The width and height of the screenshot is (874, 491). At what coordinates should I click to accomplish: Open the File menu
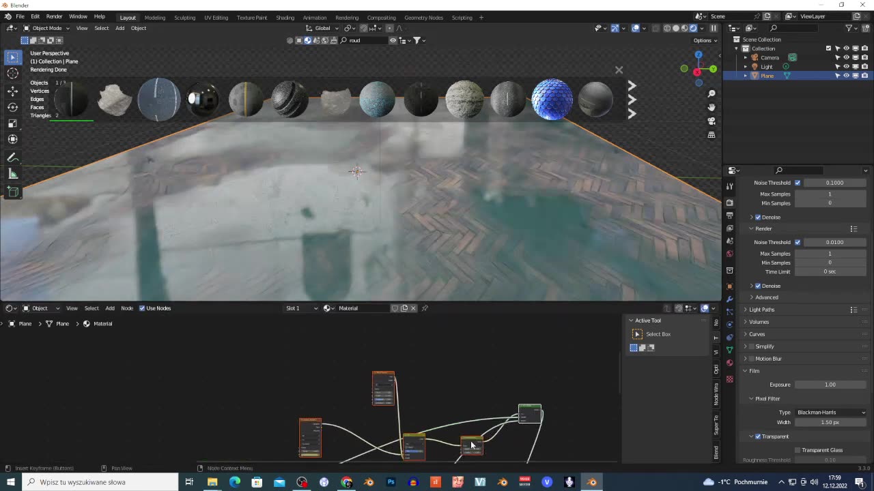pyautogui.click(x=20, y=16)
